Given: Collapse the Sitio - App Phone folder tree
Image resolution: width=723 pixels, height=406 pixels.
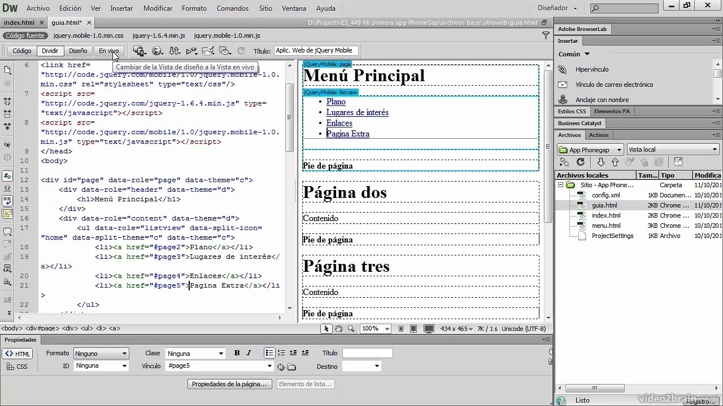Looking at the screenshot, I should (561, 185).
